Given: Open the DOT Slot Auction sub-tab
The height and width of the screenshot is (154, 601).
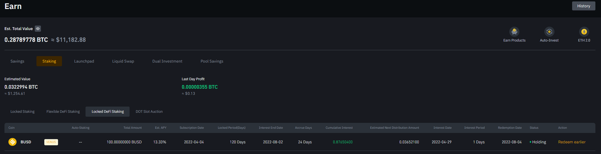Looking at the screenshot, I should 149,112.
